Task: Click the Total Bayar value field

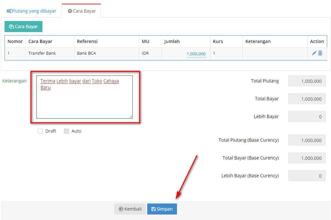Action: (307, 99)
